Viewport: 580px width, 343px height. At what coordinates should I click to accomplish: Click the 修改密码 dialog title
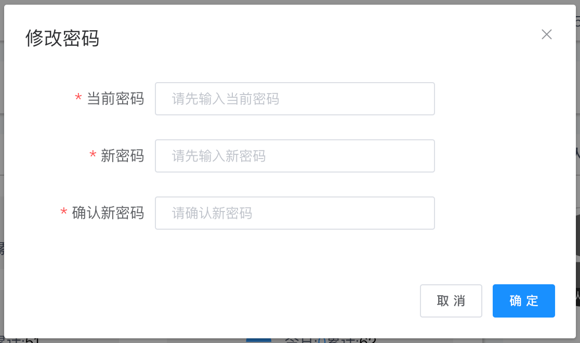[x=62, y=38]
